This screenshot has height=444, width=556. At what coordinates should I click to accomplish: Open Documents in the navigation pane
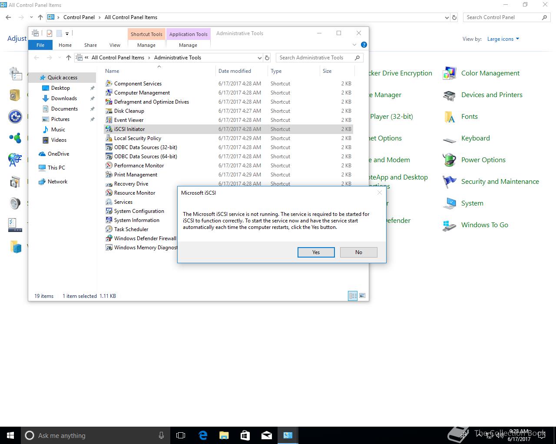click(64, 109)
